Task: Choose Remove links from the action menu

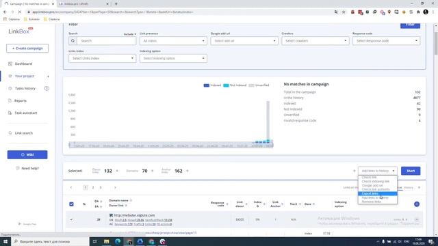Action: tap(377, 202)
